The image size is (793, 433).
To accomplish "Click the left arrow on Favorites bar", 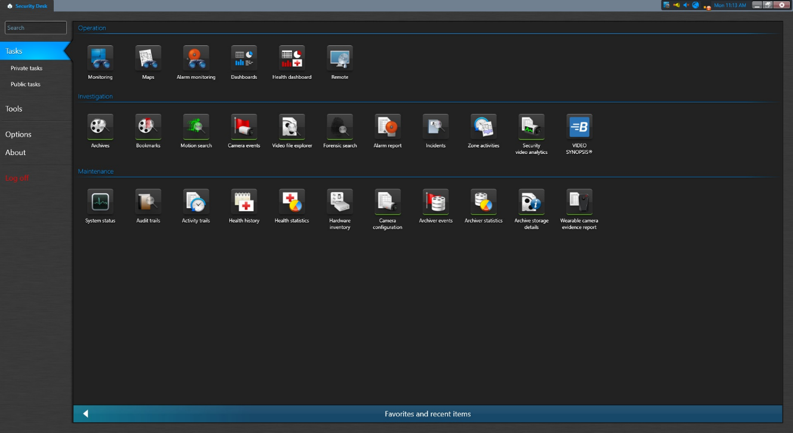I will (85, 414).
